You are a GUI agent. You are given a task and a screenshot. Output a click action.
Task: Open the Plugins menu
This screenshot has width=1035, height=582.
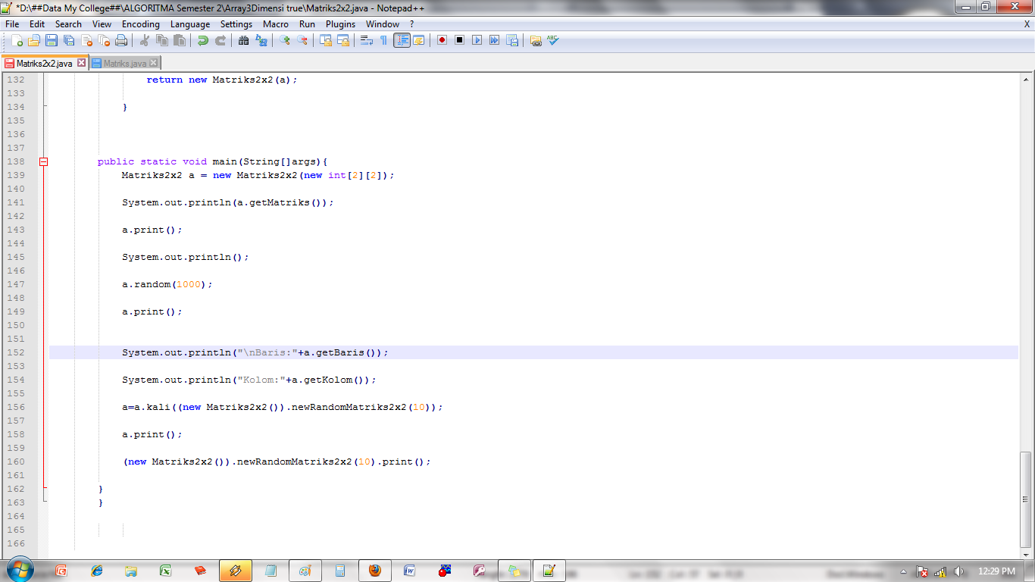click(340, 23)
